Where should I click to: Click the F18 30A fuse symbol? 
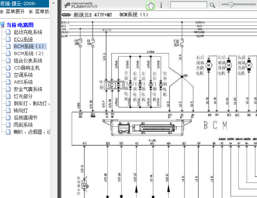pos(182,43)
